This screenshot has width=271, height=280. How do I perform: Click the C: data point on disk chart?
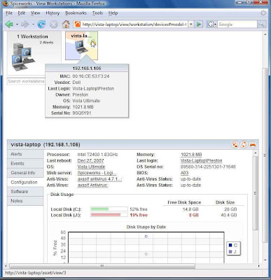tap(146, 237)
